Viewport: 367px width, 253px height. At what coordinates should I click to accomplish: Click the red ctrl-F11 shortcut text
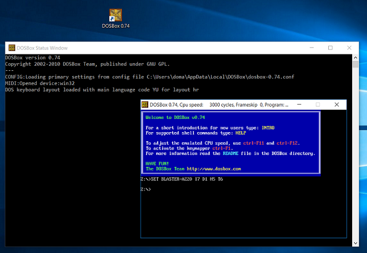pyautogui.click(x=253, y=143)
